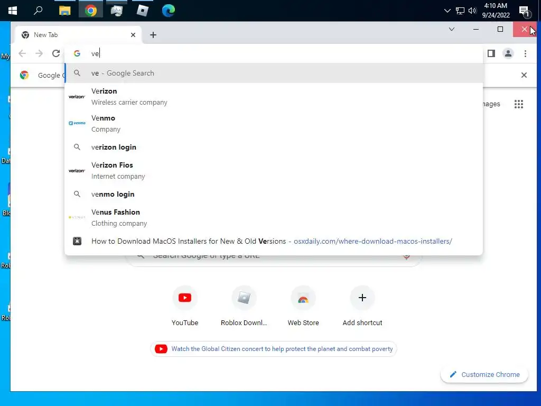This screenshot has width=541, height=406.
Task: Open the Roblox taskbar icon
Action: click(x=143, y=11)
